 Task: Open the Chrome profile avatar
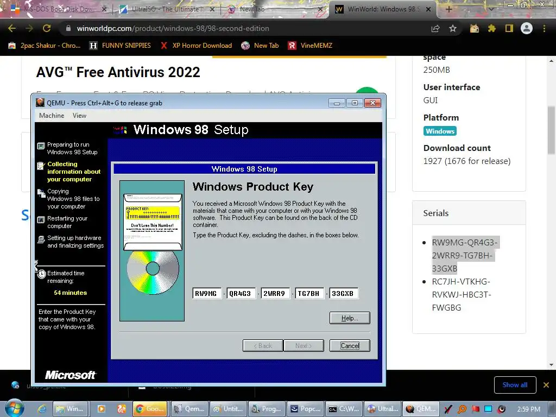[527, 28]
